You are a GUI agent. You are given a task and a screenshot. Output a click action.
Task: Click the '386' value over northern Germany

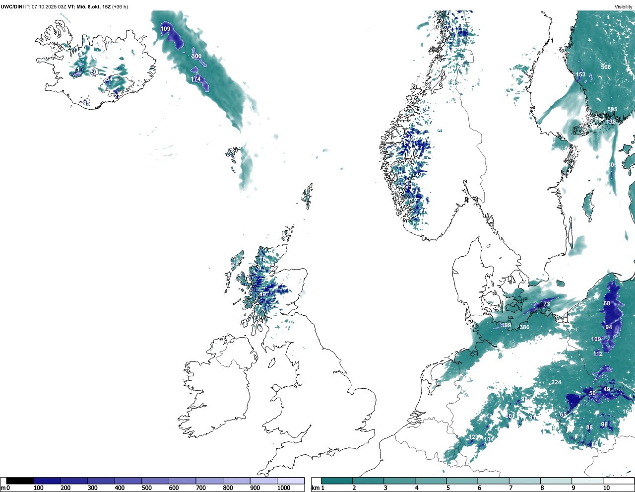524,327
